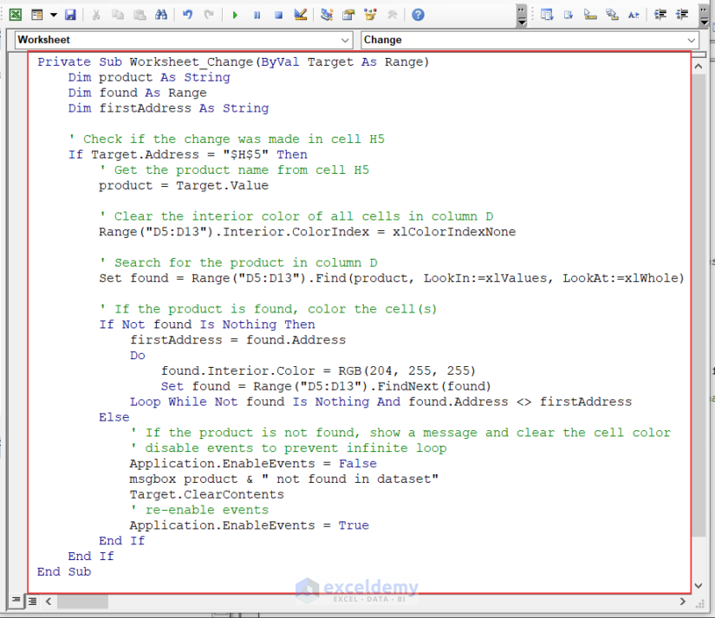The image size is (715, 618).
Task: Save the workbook with the floppy icon
Action: 70,15
